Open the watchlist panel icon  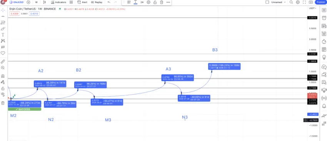point(324,10)
